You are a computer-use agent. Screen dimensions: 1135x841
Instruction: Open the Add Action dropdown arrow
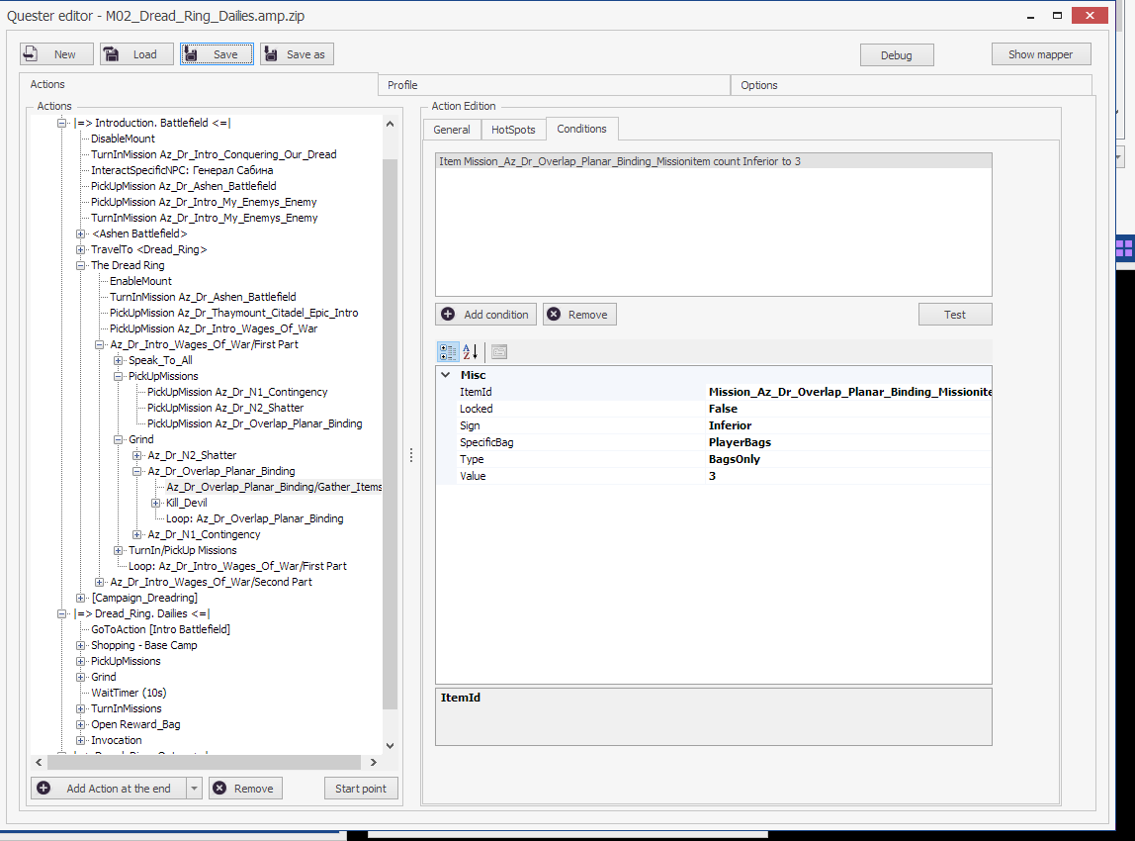194,789
